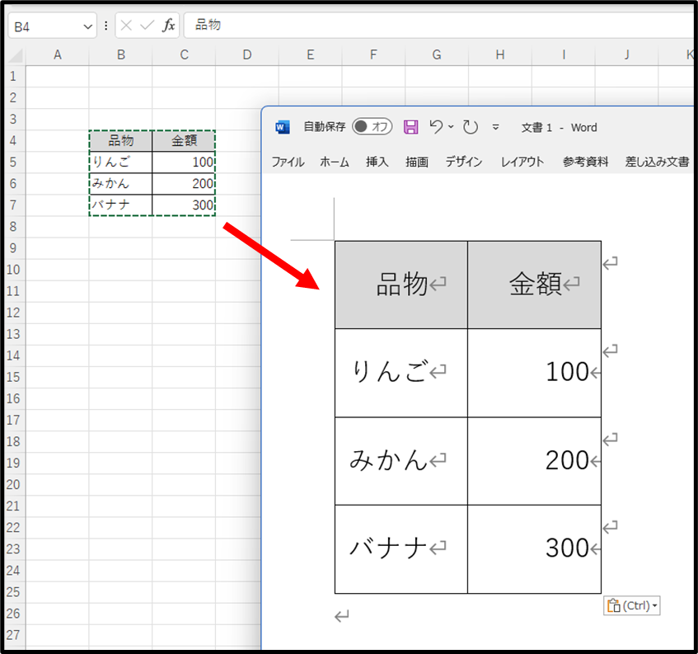Viewport: 698px width, 654px height.
Task: Click the Redo icon in Word
Action: tap(471, 127)
